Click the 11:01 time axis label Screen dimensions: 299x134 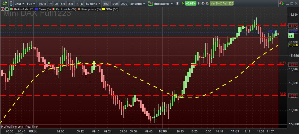pos(235,131)
